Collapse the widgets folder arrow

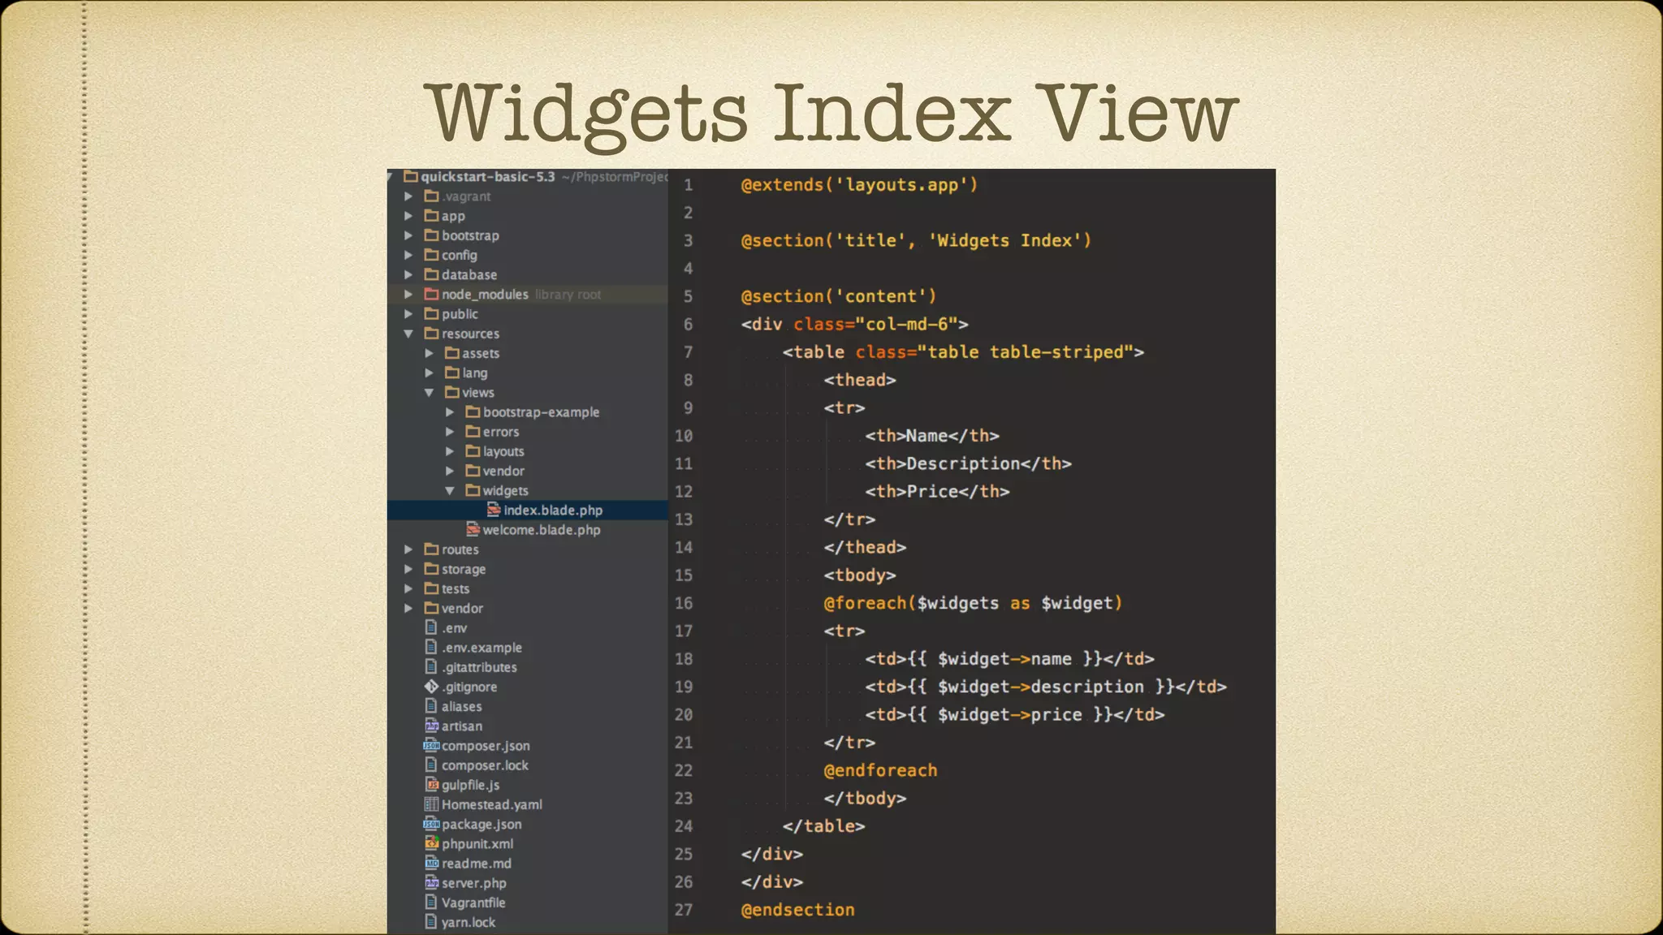[x=450, y=490]
